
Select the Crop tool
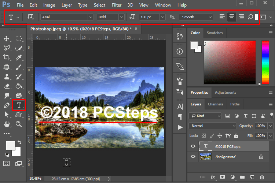pyautogui.click(x=7, y=57)
